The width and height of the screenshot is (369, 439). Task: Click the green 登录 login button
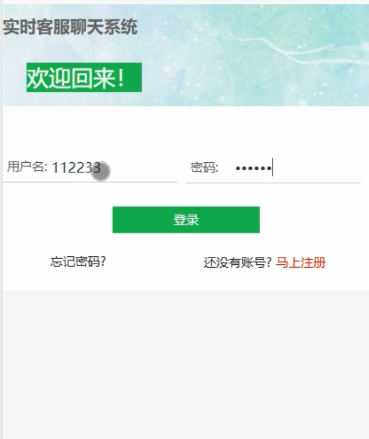pyautogui.click(x=186, y=220)
